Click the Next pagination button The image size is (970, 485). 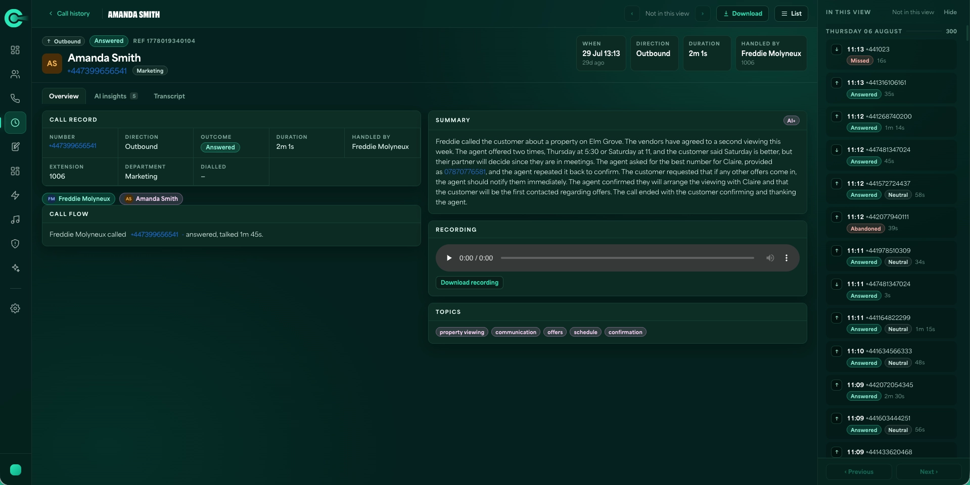pos(929,472)
